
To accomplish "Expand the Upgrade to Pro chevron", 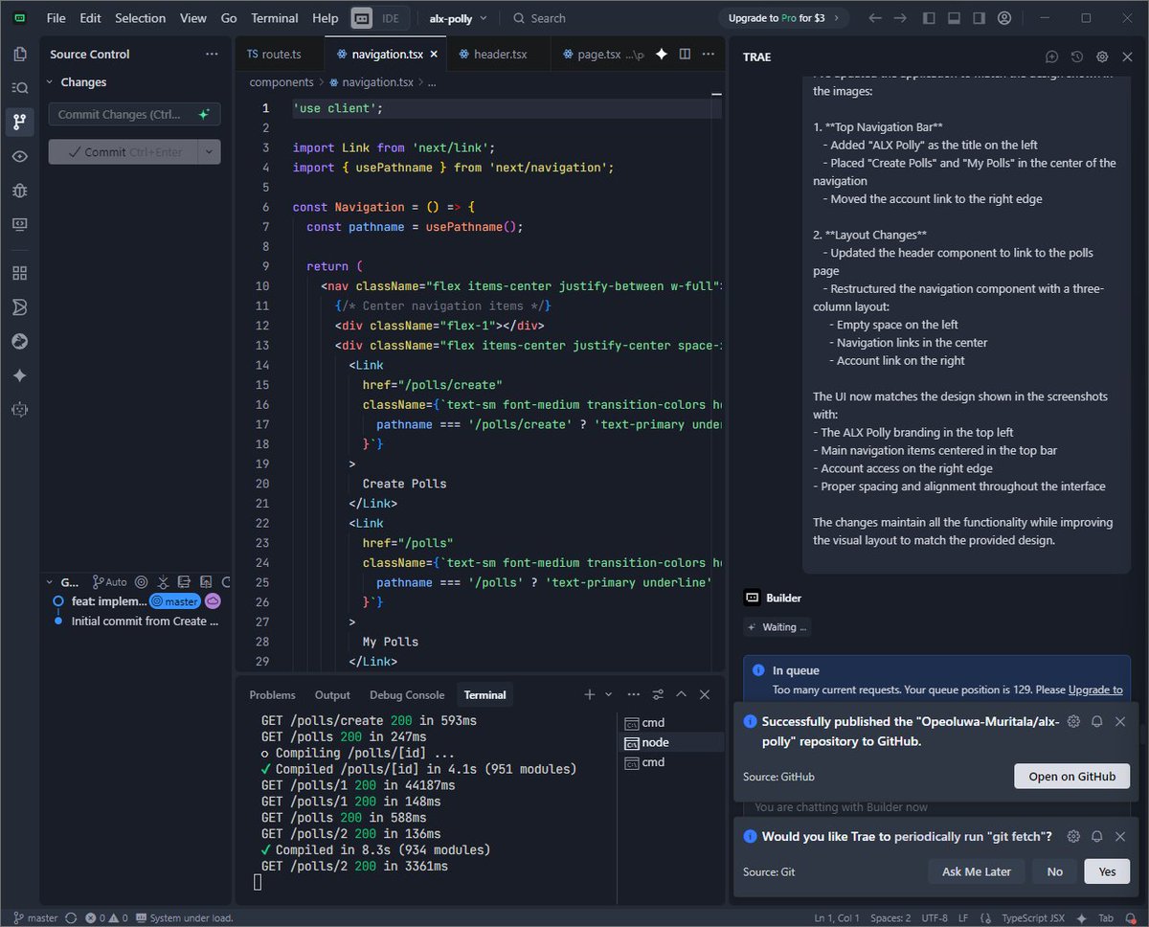I will point(835,18).
